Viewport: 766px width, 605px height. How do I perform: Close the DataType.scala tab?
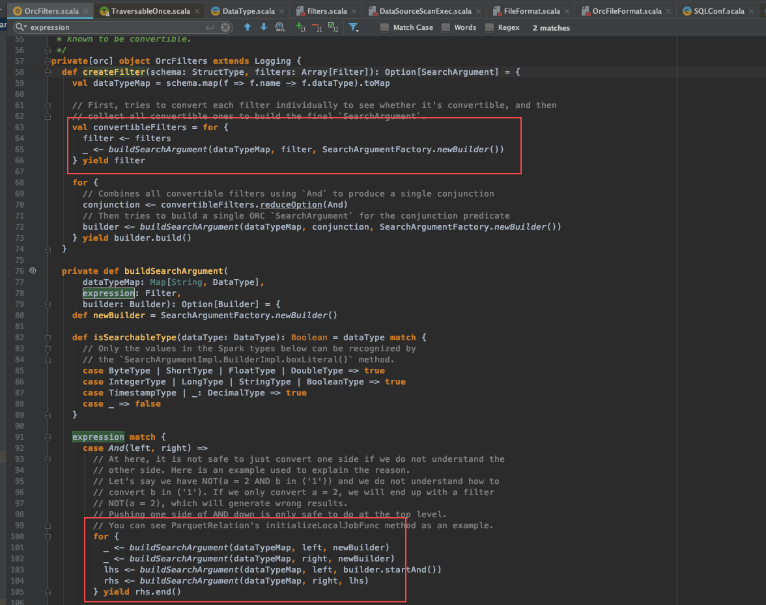point(282,10)
